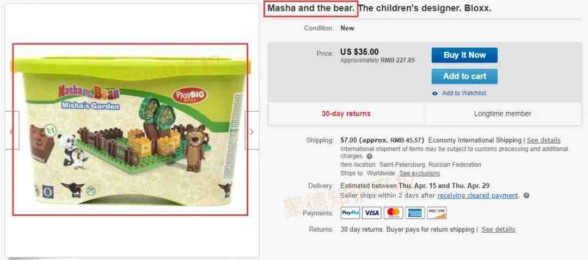
Task: Add the item to cart
Action: (464, 77)
